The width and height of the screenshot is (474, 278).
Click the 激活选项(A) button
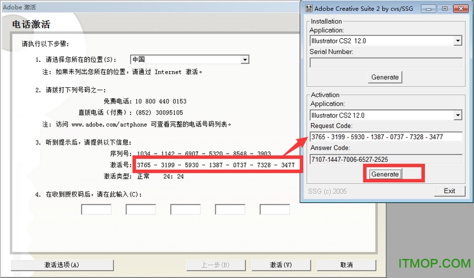tap(62, 265)
